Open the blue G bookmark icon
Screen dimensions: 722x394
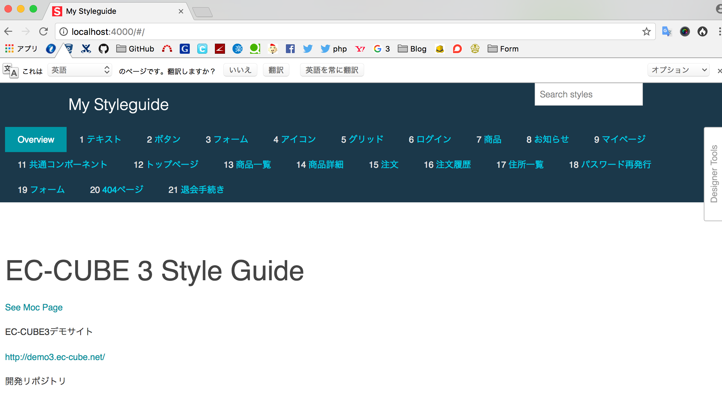click(185, 49)
